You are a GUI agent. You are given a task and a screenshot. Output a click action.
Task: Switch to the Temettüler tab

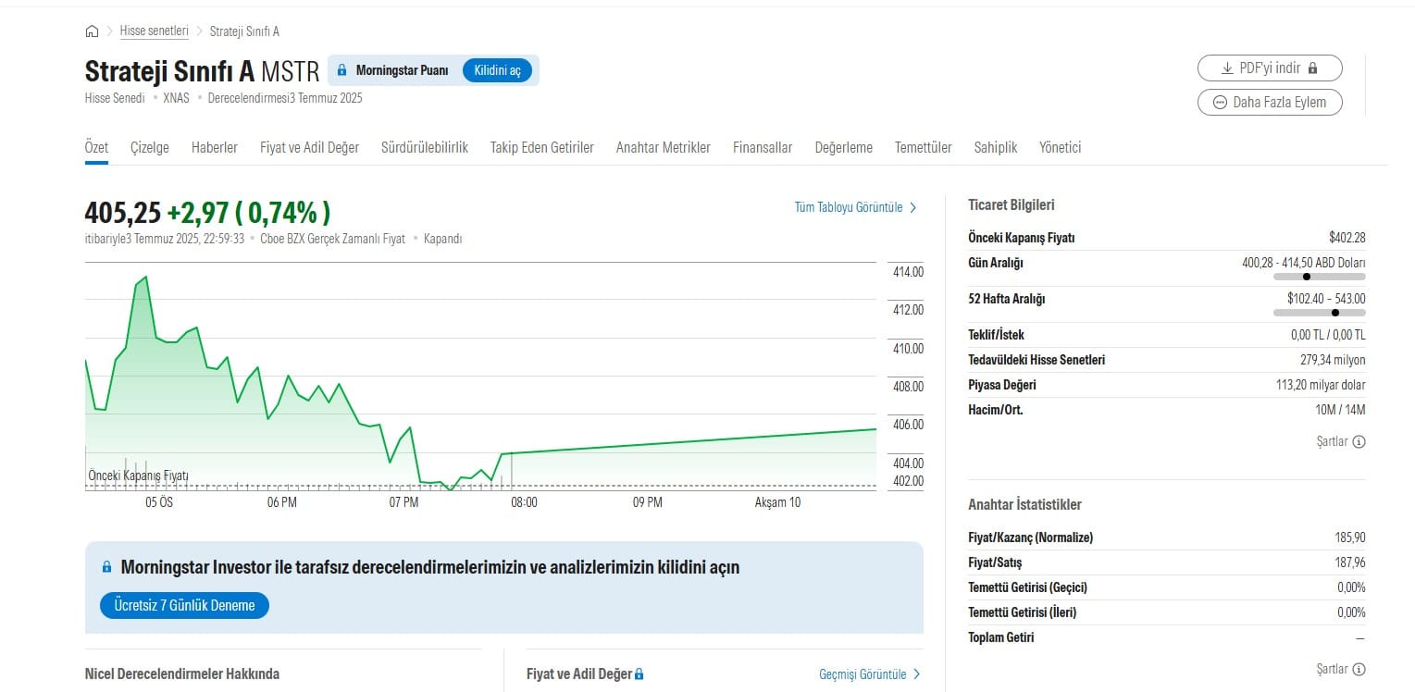point(924,148)
